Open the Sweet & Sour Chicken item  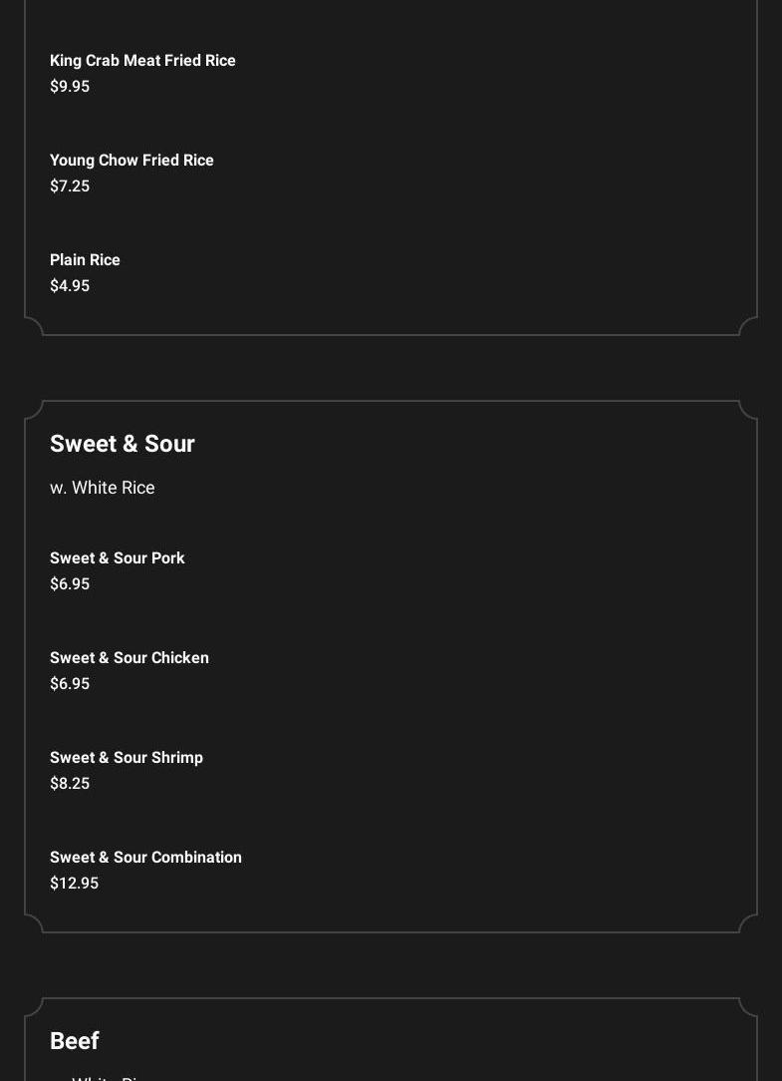130,658
